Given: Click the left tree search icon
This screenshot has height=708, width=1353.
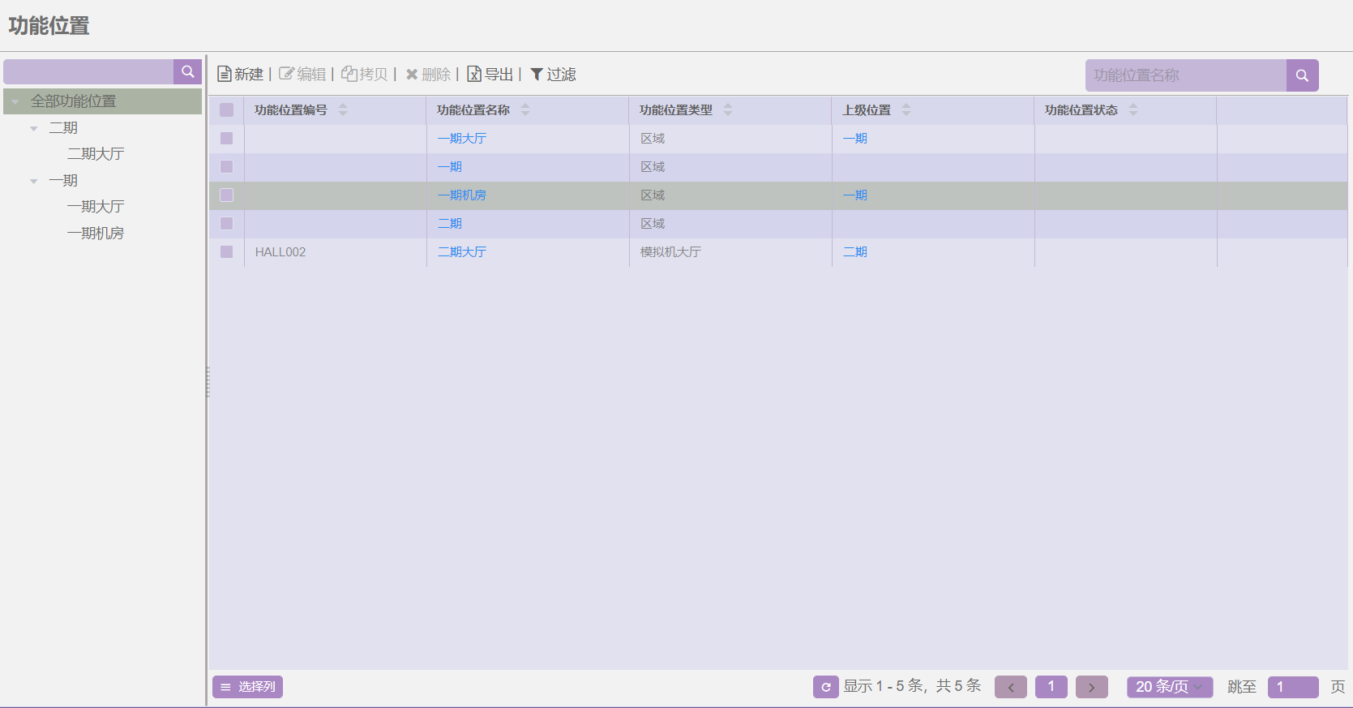Looking at the screenshot, I should click(x=187, y=71).
